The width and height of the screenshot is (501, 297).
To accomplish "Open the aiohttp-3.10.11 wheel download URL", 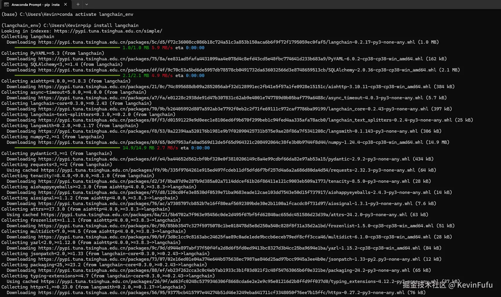I will (235, 87).
